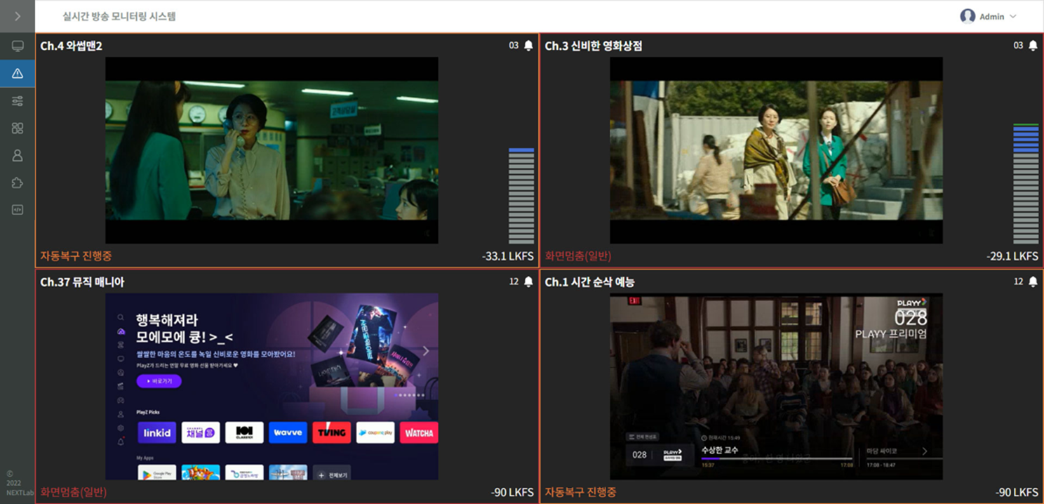
Task: Open the Ch.3 신비한 영화상점 video preview
Action: (776, 150)
